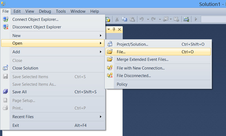Click the green Start play icon
Screen dimensions: 226x136
coord(196,19)
